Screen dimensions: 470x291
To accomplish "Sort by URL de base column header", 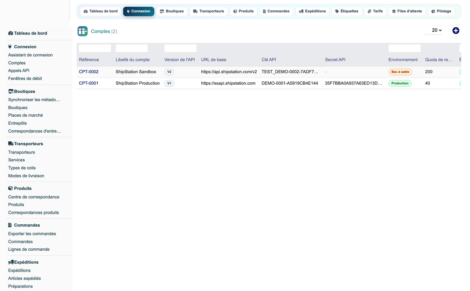I will pyautogui.click(x=214, y=60).
